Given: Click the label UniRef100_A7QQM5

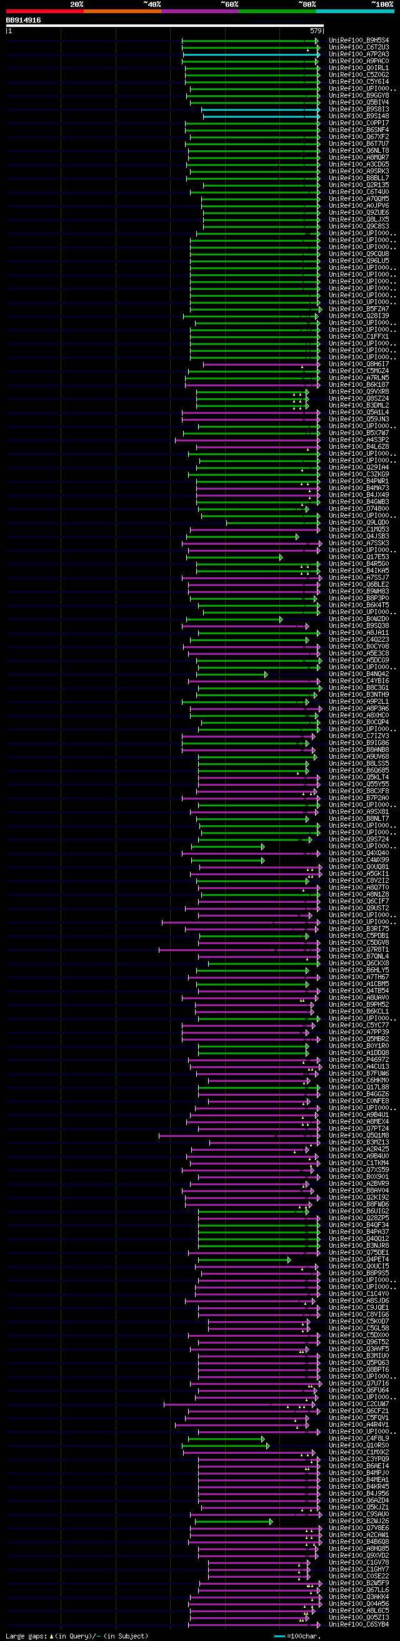Looking at the screenshot, I should click(x=359, y=198).
